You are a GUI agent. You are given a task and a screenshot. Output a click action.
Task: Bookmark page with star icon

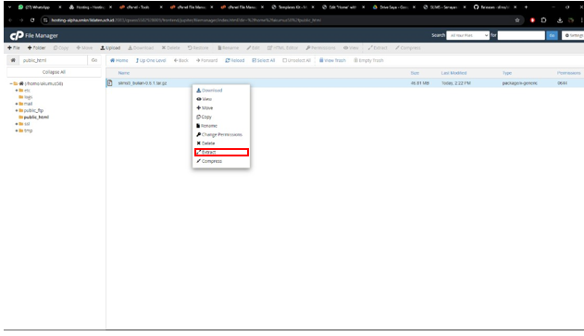[517, 20]
